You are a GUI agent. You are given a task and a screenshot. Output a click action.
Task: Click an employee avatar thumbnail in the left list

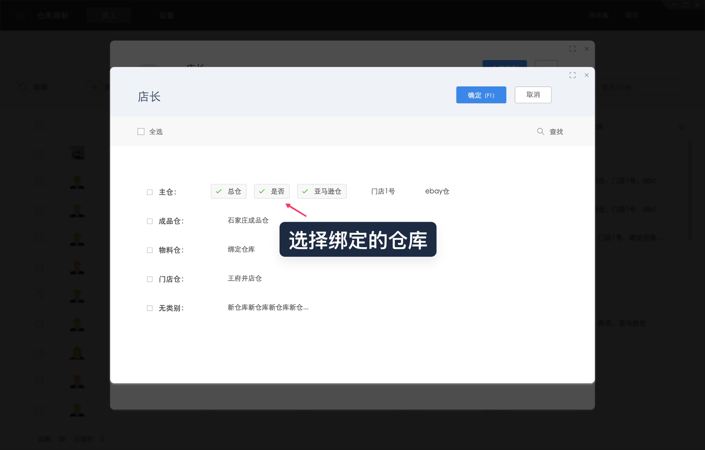point(77,182)
